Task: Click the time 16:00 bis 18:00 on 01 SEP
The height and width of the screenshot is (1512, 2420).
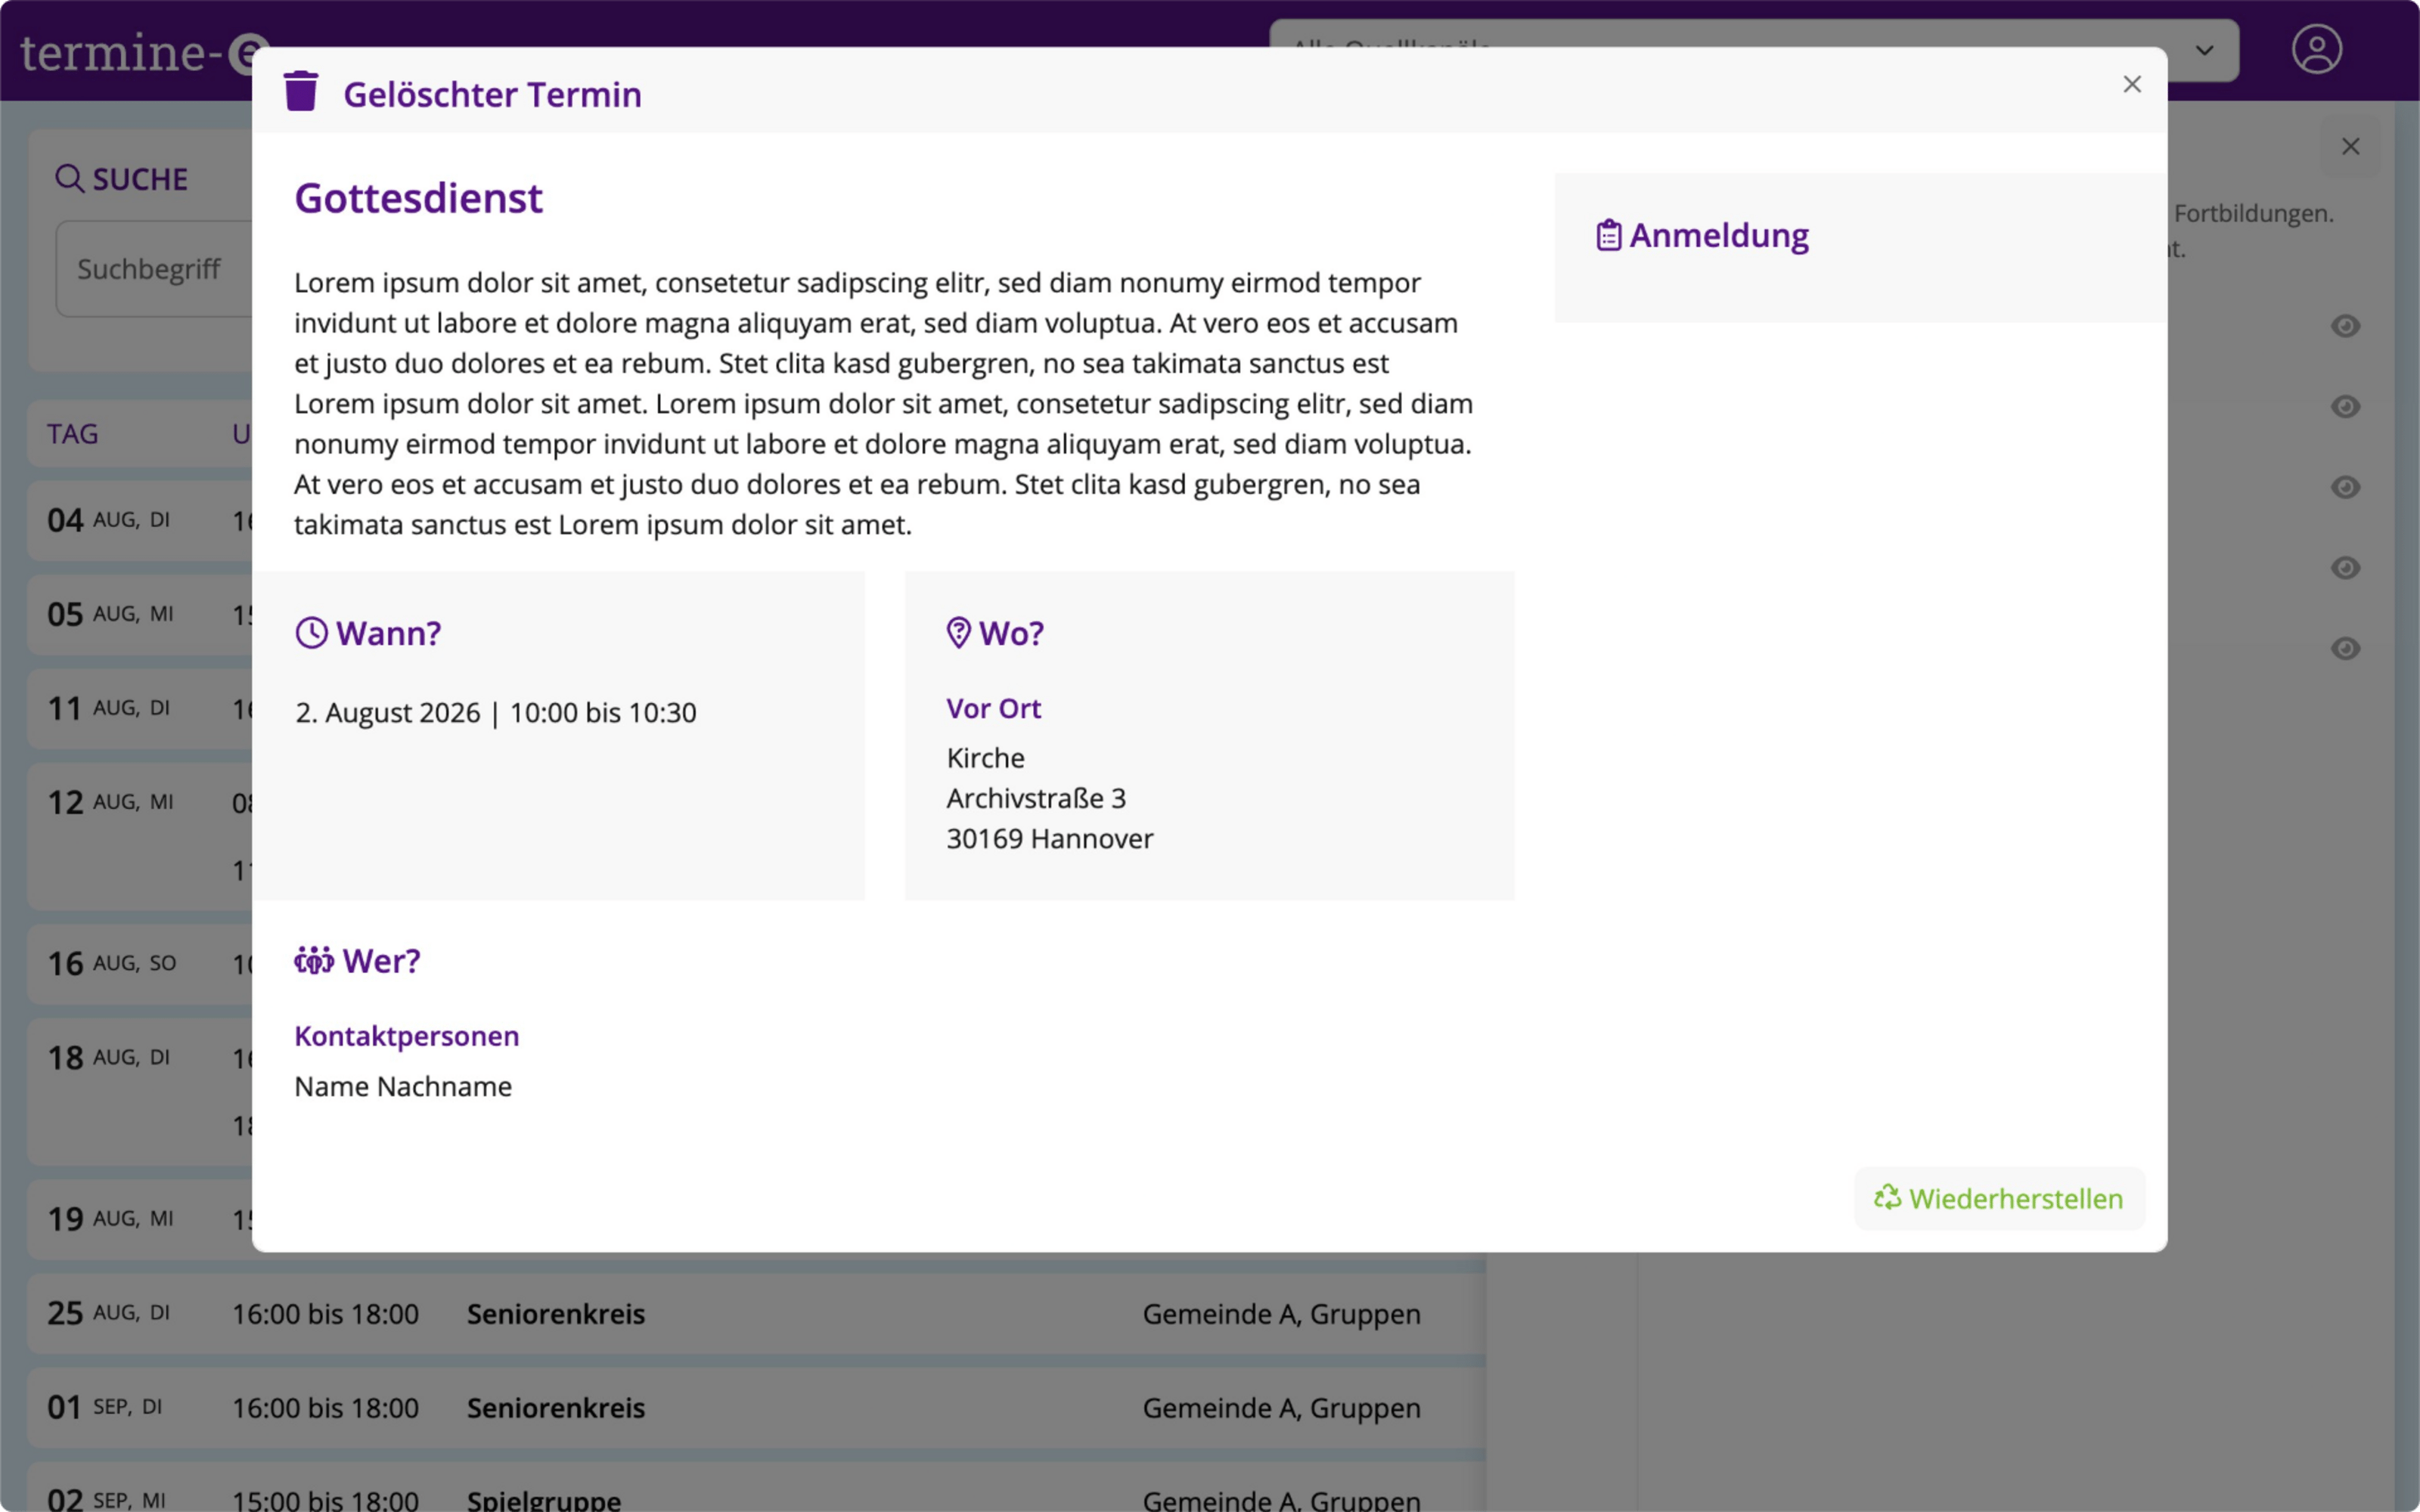Action: 325,1408
